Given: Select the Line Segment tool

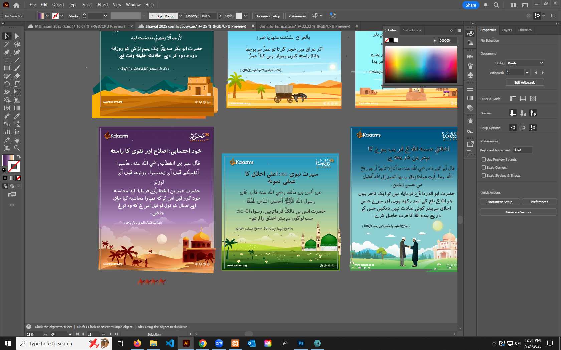Looking at the screenshot, I should coord(17,60).
